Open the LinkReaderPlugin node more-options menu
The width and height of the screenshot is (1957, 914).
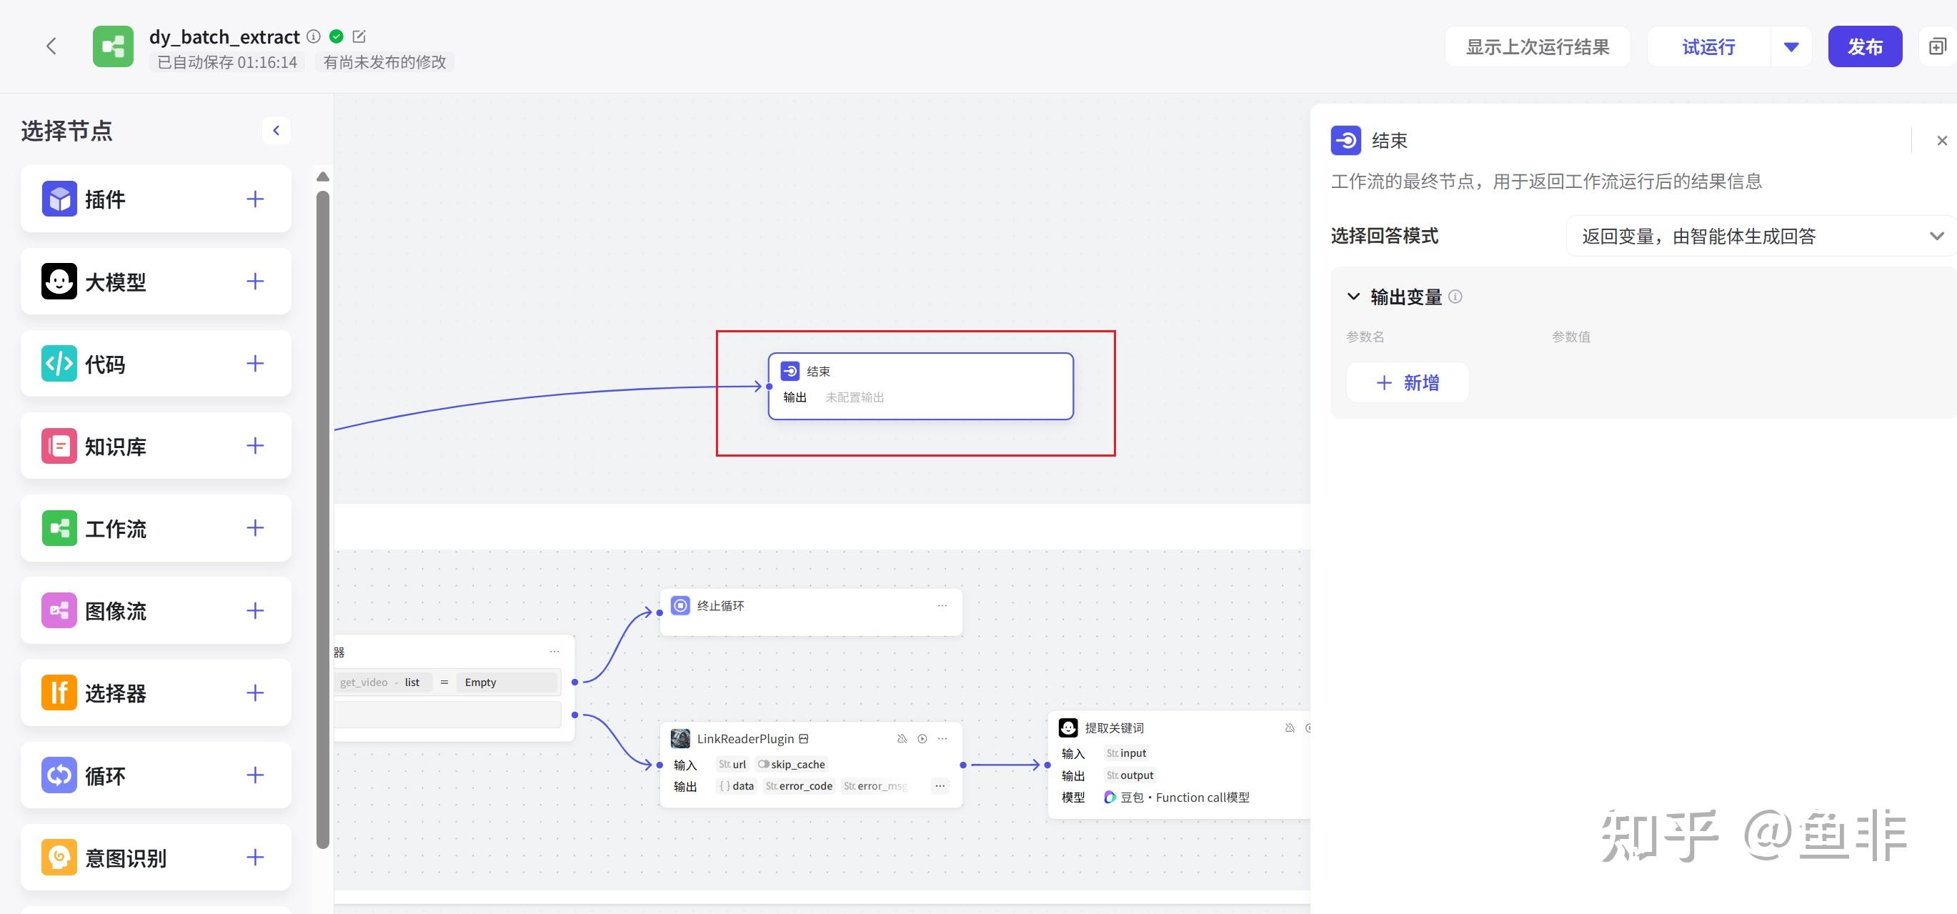point(942,738)
